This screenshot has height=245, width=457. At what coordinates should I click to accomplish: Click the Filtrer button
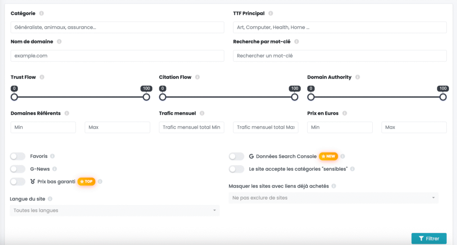pos(428,238)
